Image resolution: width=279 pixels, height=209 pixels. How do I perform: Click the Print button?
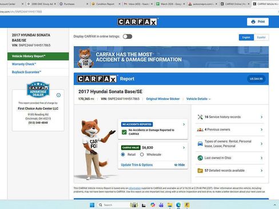[258, 22]
